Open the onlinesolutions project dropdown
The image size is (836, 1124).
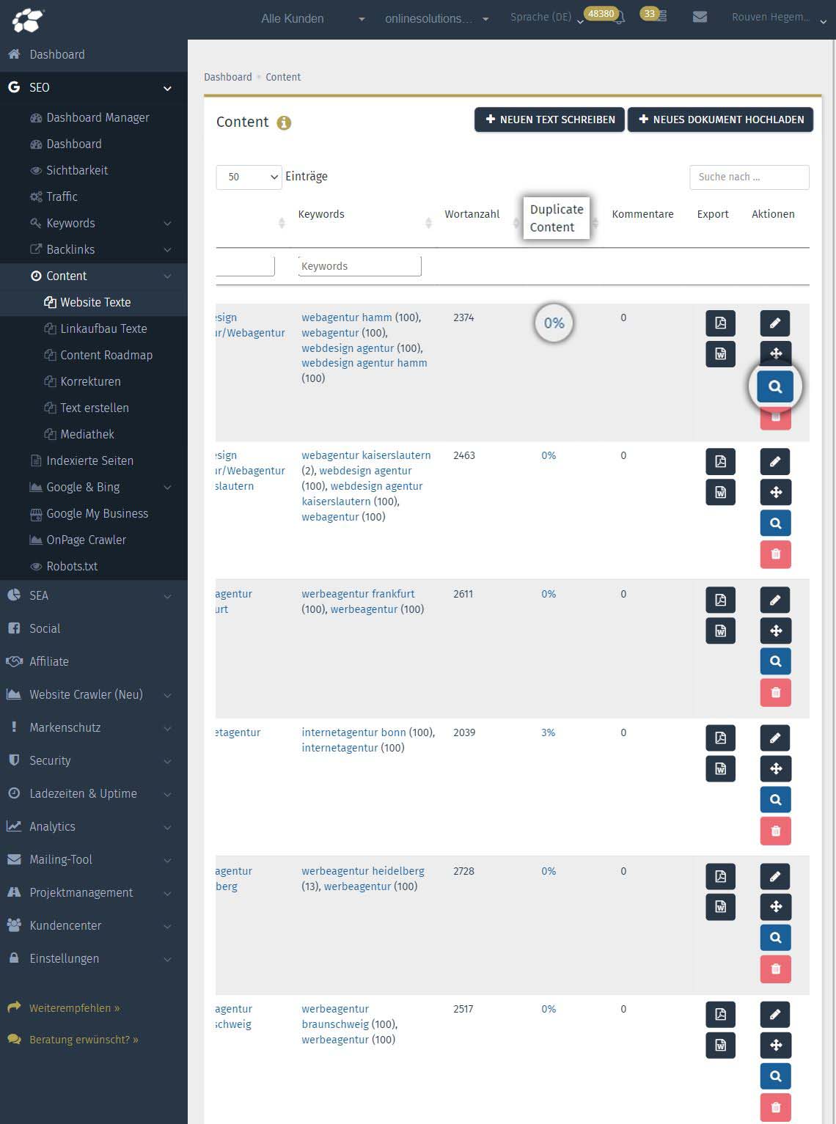click(436, 19)
